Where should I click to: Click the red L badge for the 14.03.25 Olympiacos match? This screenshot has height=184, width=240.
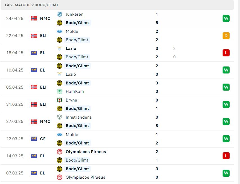point(226,156)
